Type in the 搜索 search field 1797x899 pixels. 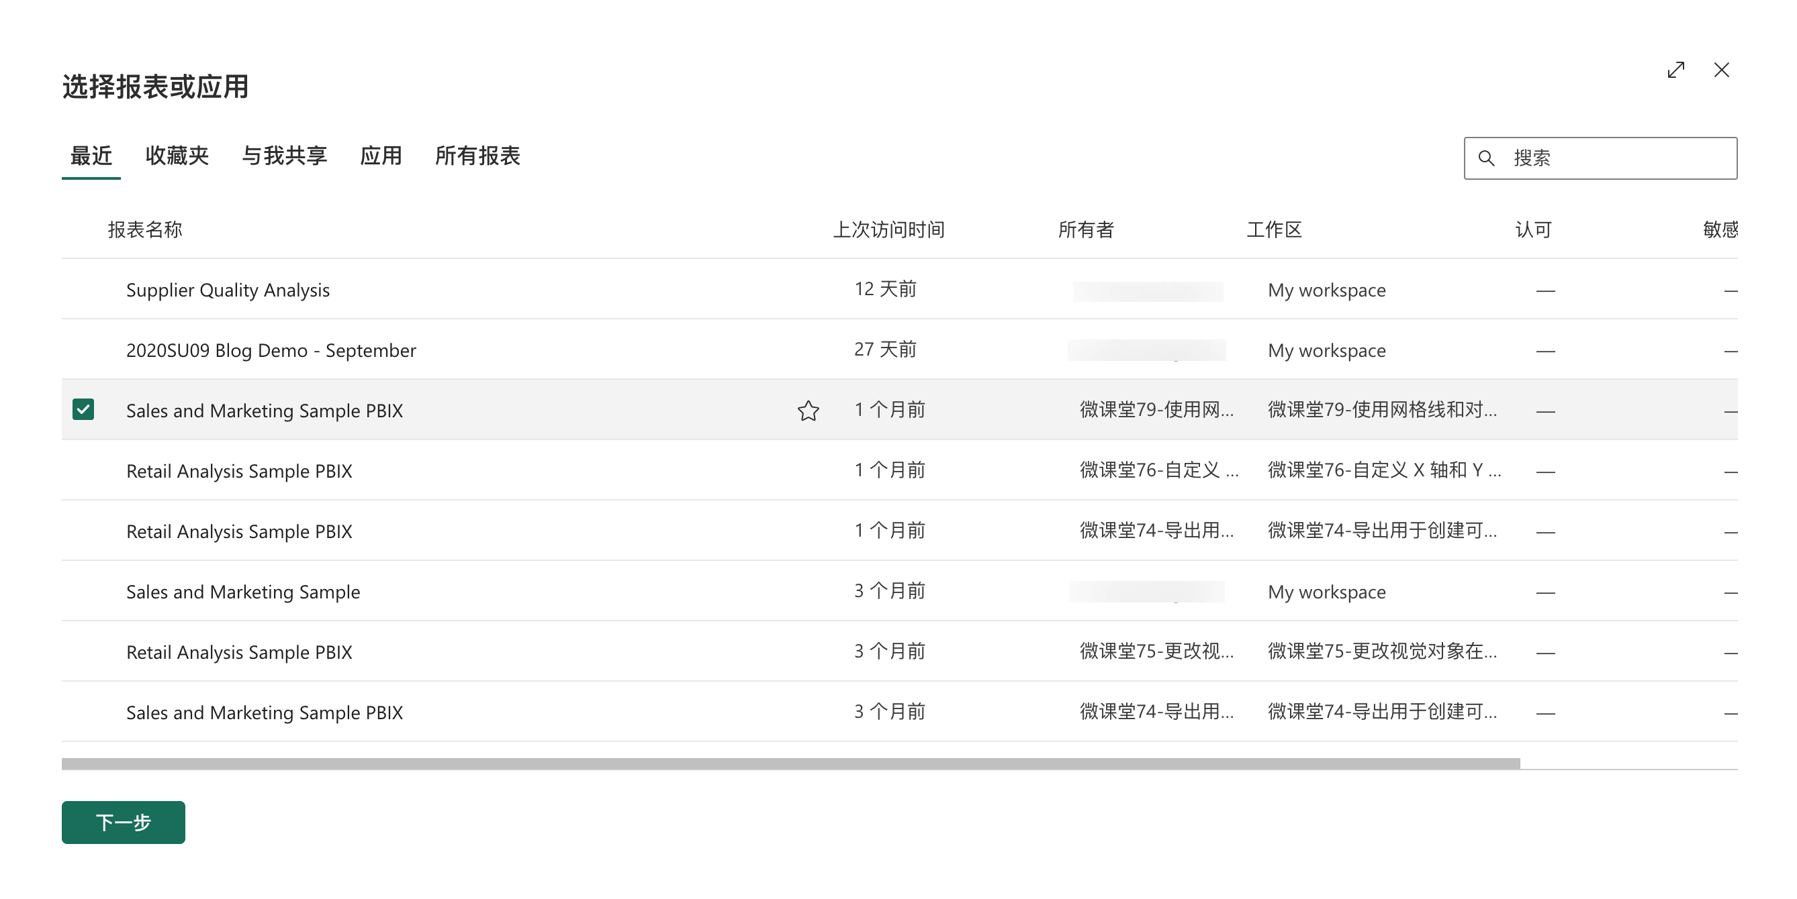1618,158
